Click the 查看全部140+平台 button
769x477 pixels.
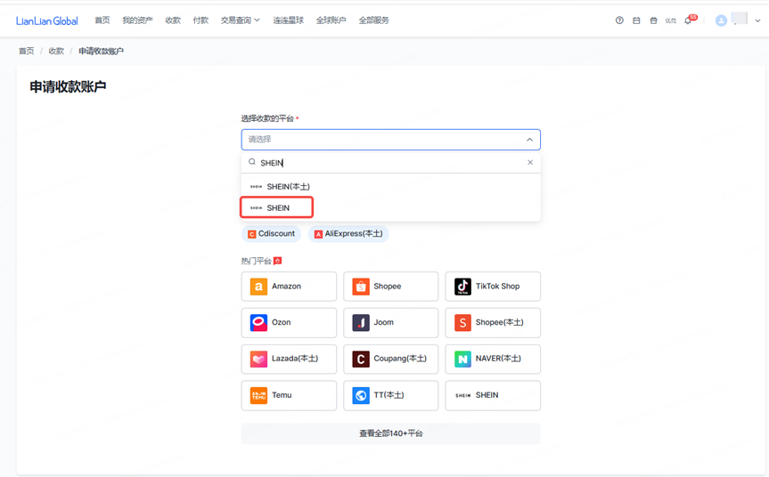tap(391, 433)
